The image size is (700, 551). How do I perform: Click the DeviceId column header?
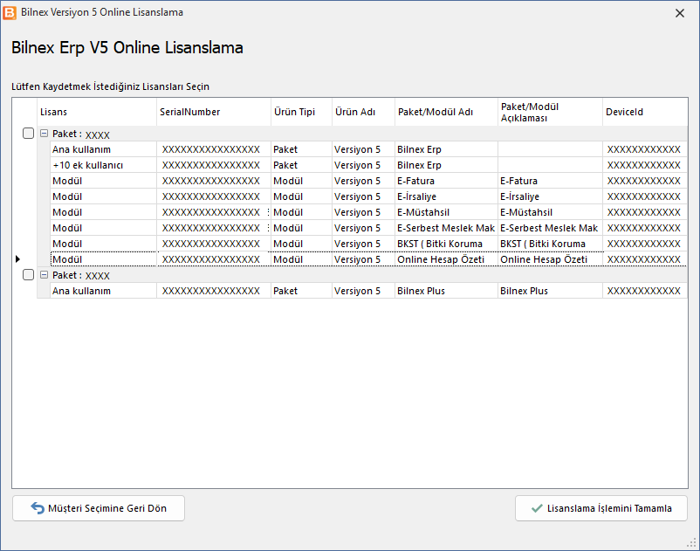pos(645,112)
